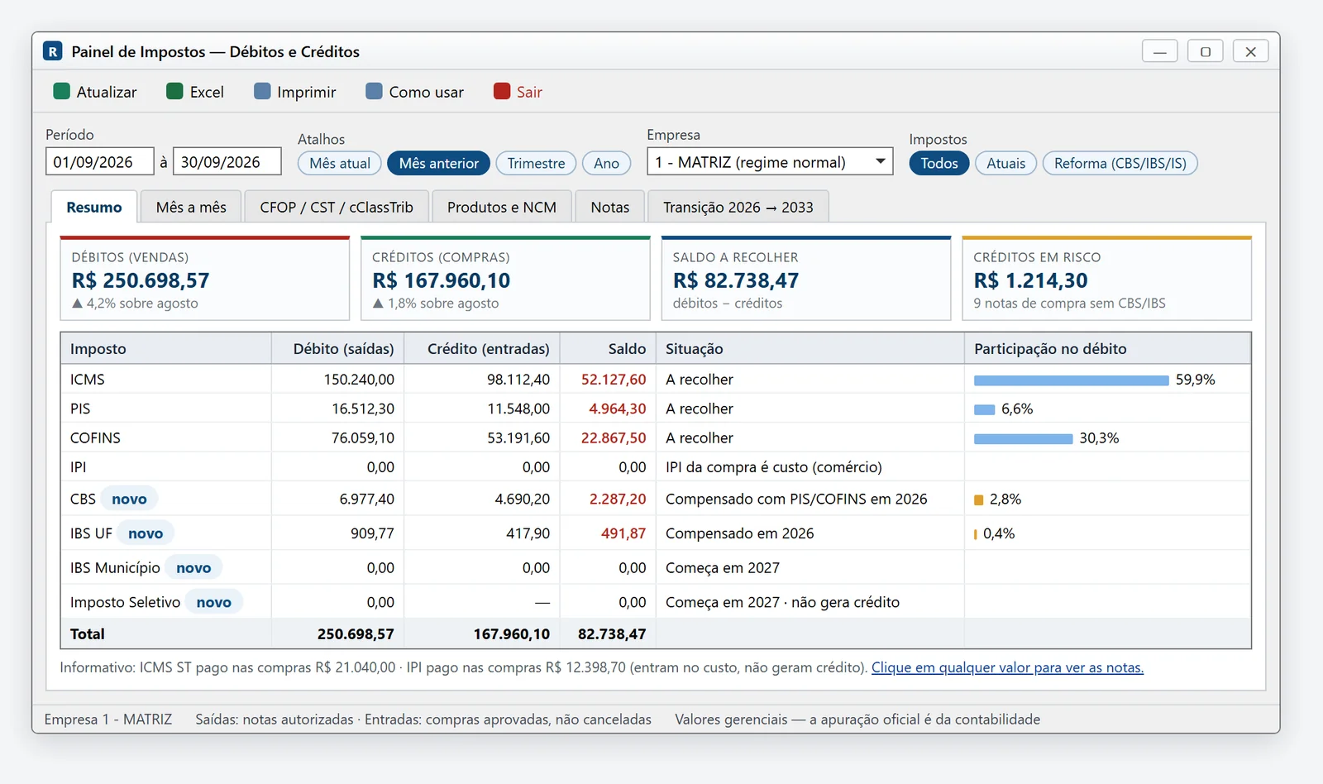Click the period end date field
This screenshot has height=784, width=1323.
pos(227,162)
